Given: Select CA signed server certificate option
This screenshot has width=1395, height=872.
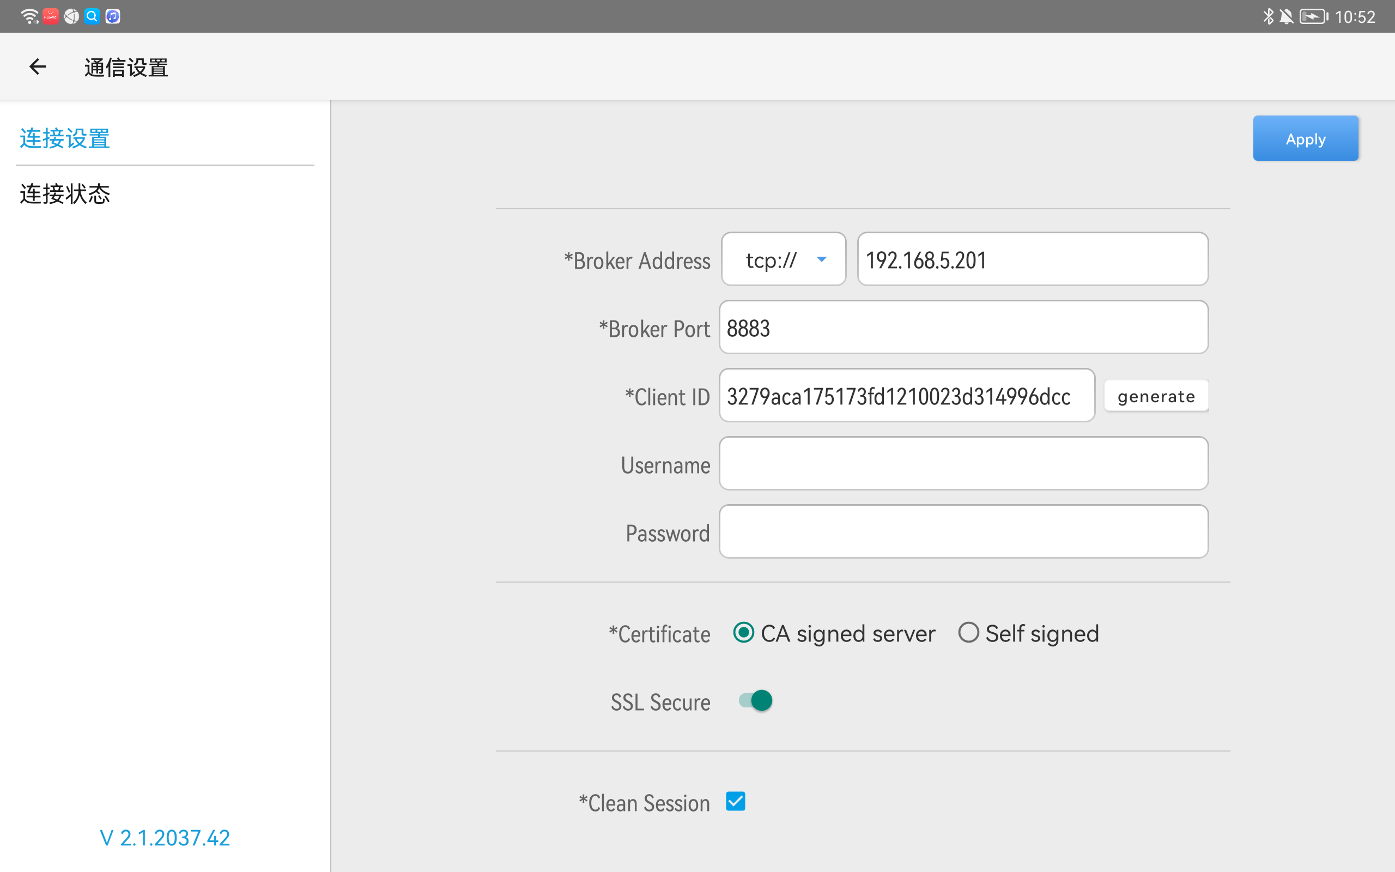Looking at the screenshot, I should 834,633.
